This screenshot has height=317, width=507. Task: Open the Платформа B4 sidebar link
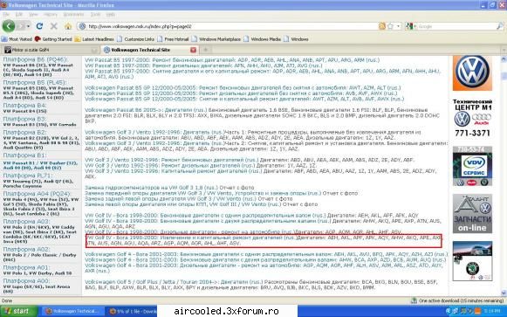point(24,106)
